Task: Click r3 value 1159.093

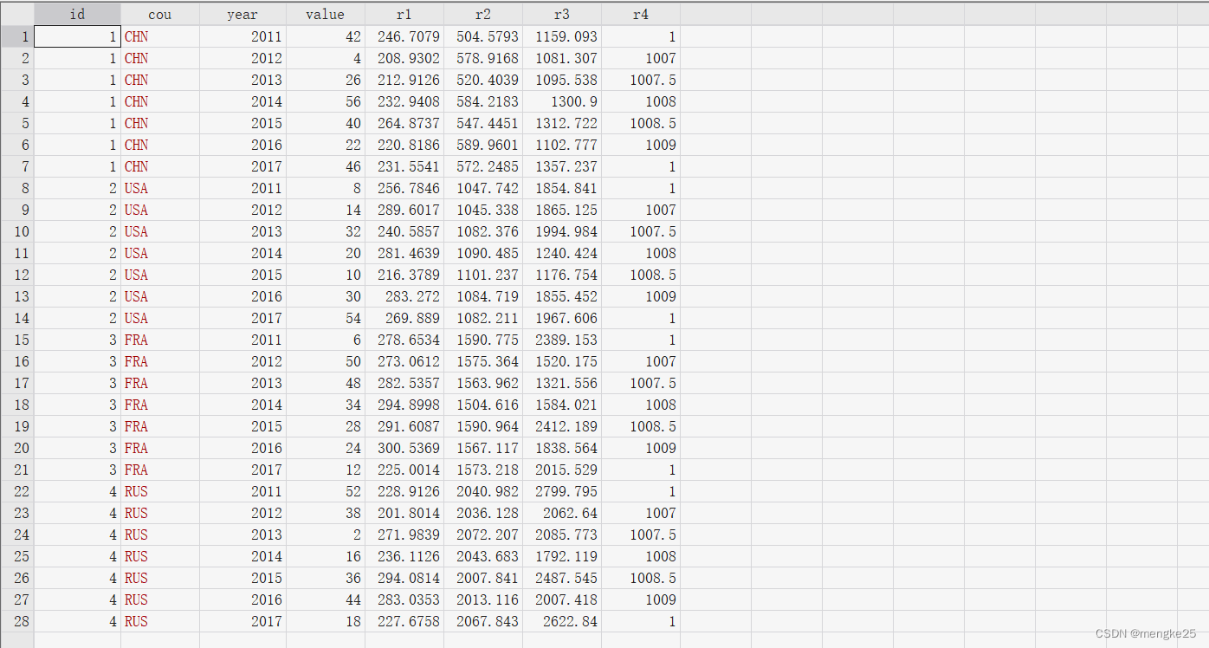Action: [562, 36]
